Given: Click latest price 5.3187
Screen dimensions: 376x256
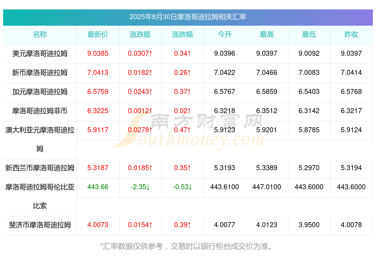Looking at the screenshot, I should 98,168.
